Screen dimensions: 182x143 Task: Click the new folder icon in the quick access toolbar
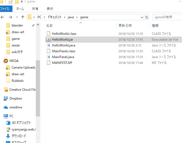point(17,2)
